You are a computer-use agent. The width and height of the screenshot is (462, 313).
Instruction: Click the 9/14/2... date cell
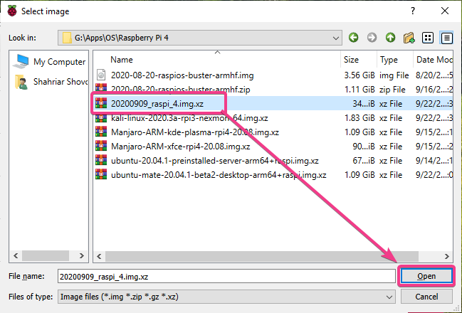[434, 161]
